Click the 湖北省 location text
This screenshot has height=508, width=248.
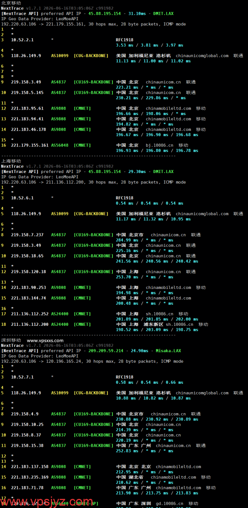136,477
